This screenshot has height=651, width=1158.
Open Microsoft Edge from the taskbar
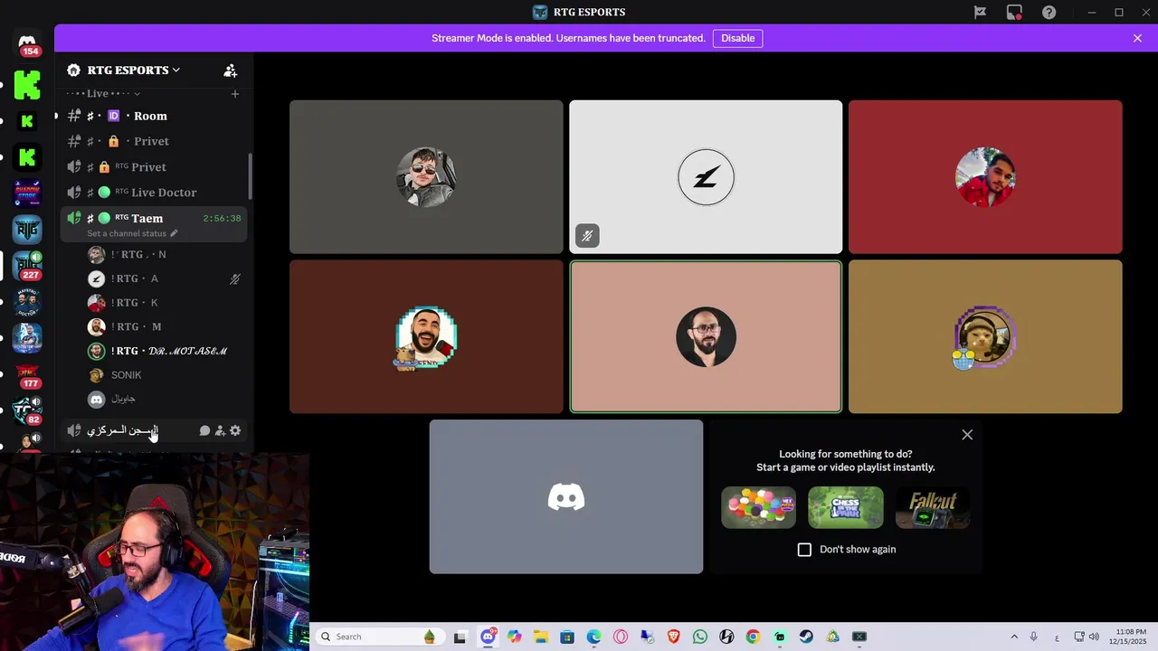(x=593, y=637)
